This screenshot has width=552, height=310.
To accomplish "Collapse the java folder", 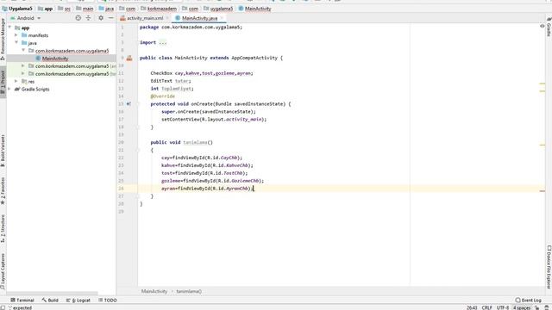I will (x=16, y=43).
